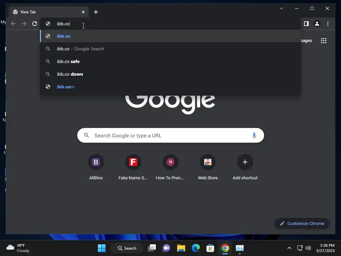Image resolution: width=341 pixels, height=256 pixels.
Task: Open the Images link
Action: (306, 41)
